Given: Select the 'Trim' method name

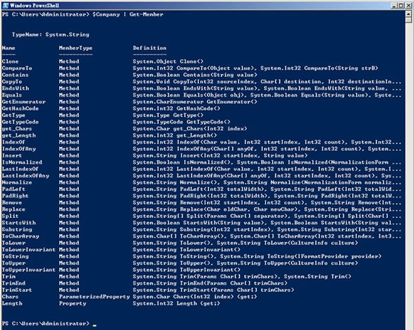Looking at the screenshot, I should 8,276.
